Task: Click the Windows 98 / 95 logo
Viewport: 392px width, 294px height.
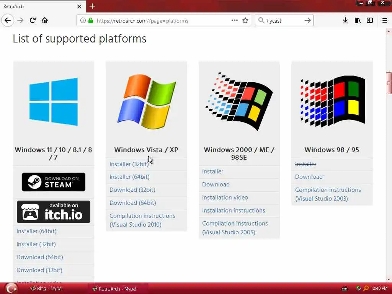Action: tap(332, 101)
